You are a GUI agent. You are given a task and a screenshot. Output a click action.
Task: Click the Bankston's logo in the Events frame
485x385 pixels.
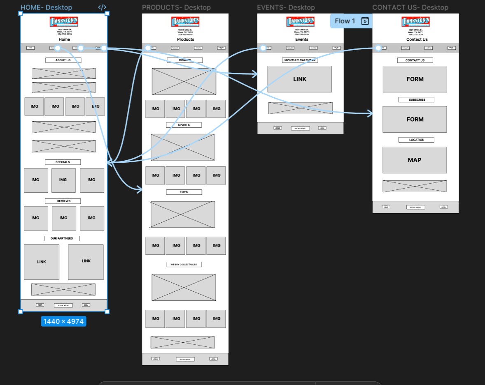point(301,22)
